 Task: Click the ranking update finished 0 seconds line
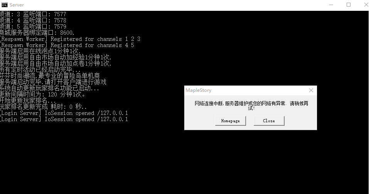click(44, 107)
